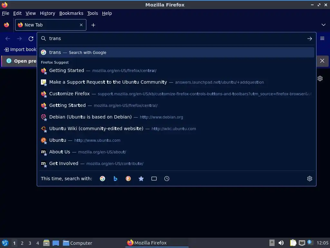The image size is (330, 248).
Task: Open the update notifier tray icon
Action: (310, 243)
